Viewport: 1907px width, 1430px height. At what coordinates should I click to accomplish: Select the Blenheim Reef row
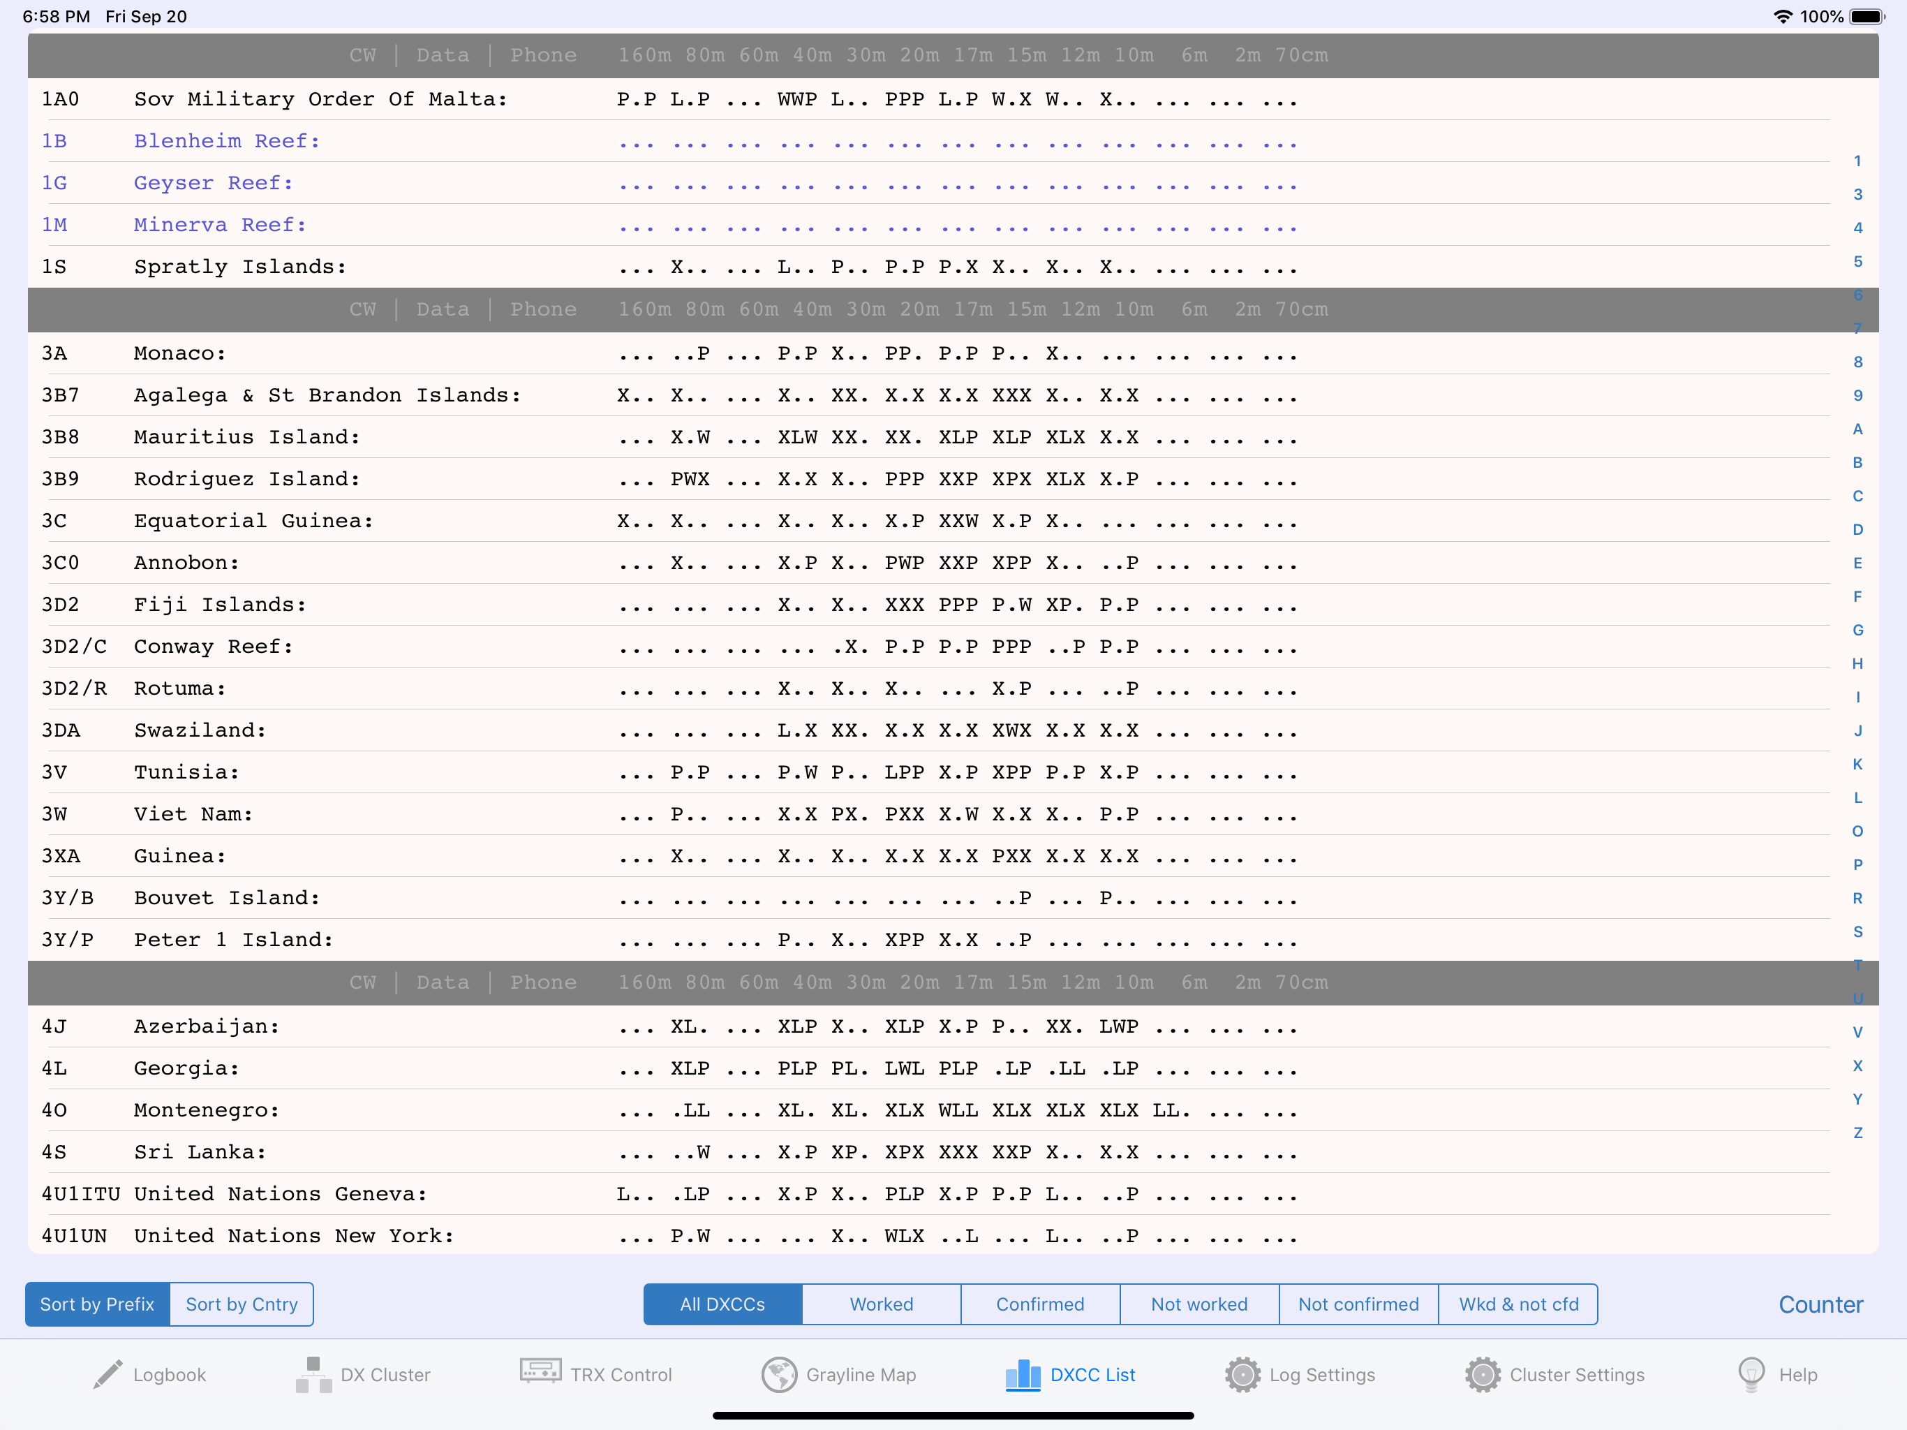[x=226, y=140]
